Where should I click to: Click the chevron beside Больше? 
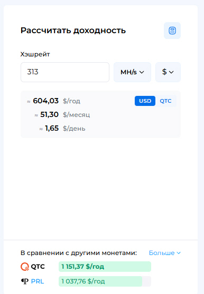tap(179, 253)
